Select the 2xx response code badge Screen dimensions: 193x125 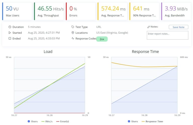pyautogui.click(x=102, y=39)
